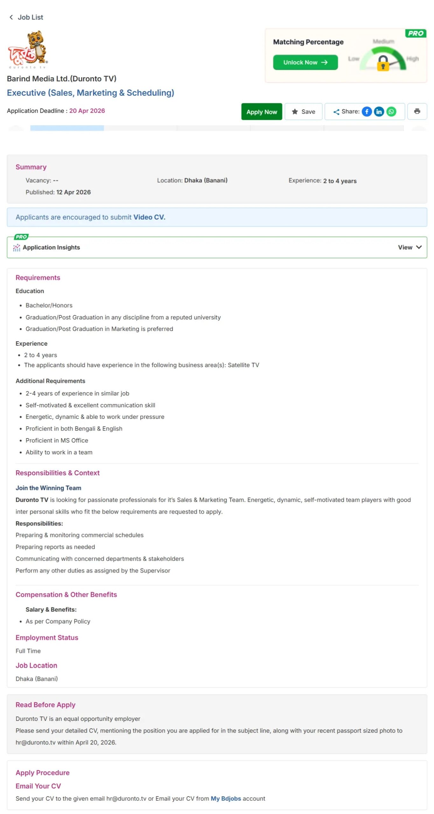Image resolution: width=434 pixels, height=814 pixels.
Task: Go back to Job List
Action: click(30, 17)
